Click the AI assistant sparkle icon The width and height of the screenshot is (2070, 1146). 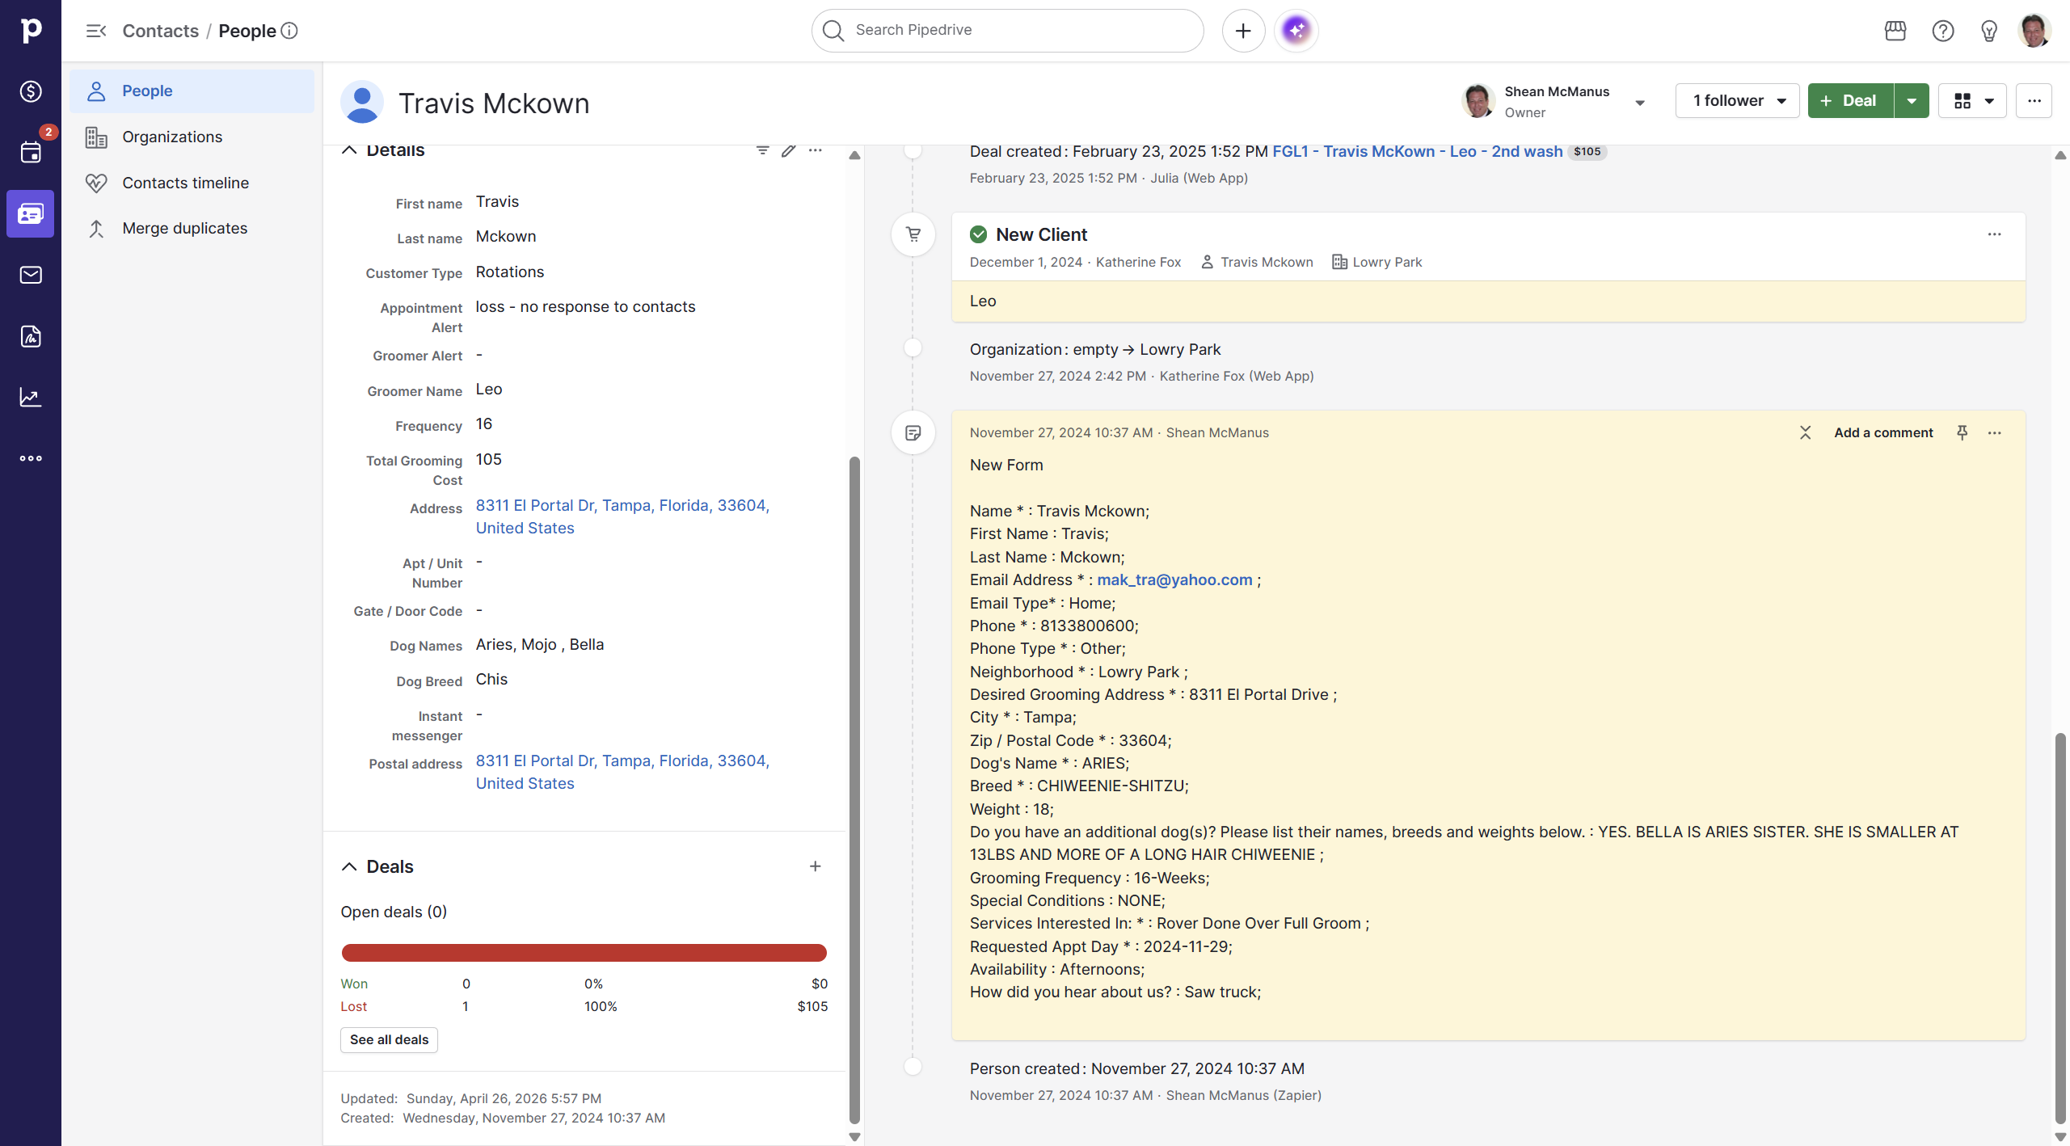pyautogui.click(x=1296, y=31)
